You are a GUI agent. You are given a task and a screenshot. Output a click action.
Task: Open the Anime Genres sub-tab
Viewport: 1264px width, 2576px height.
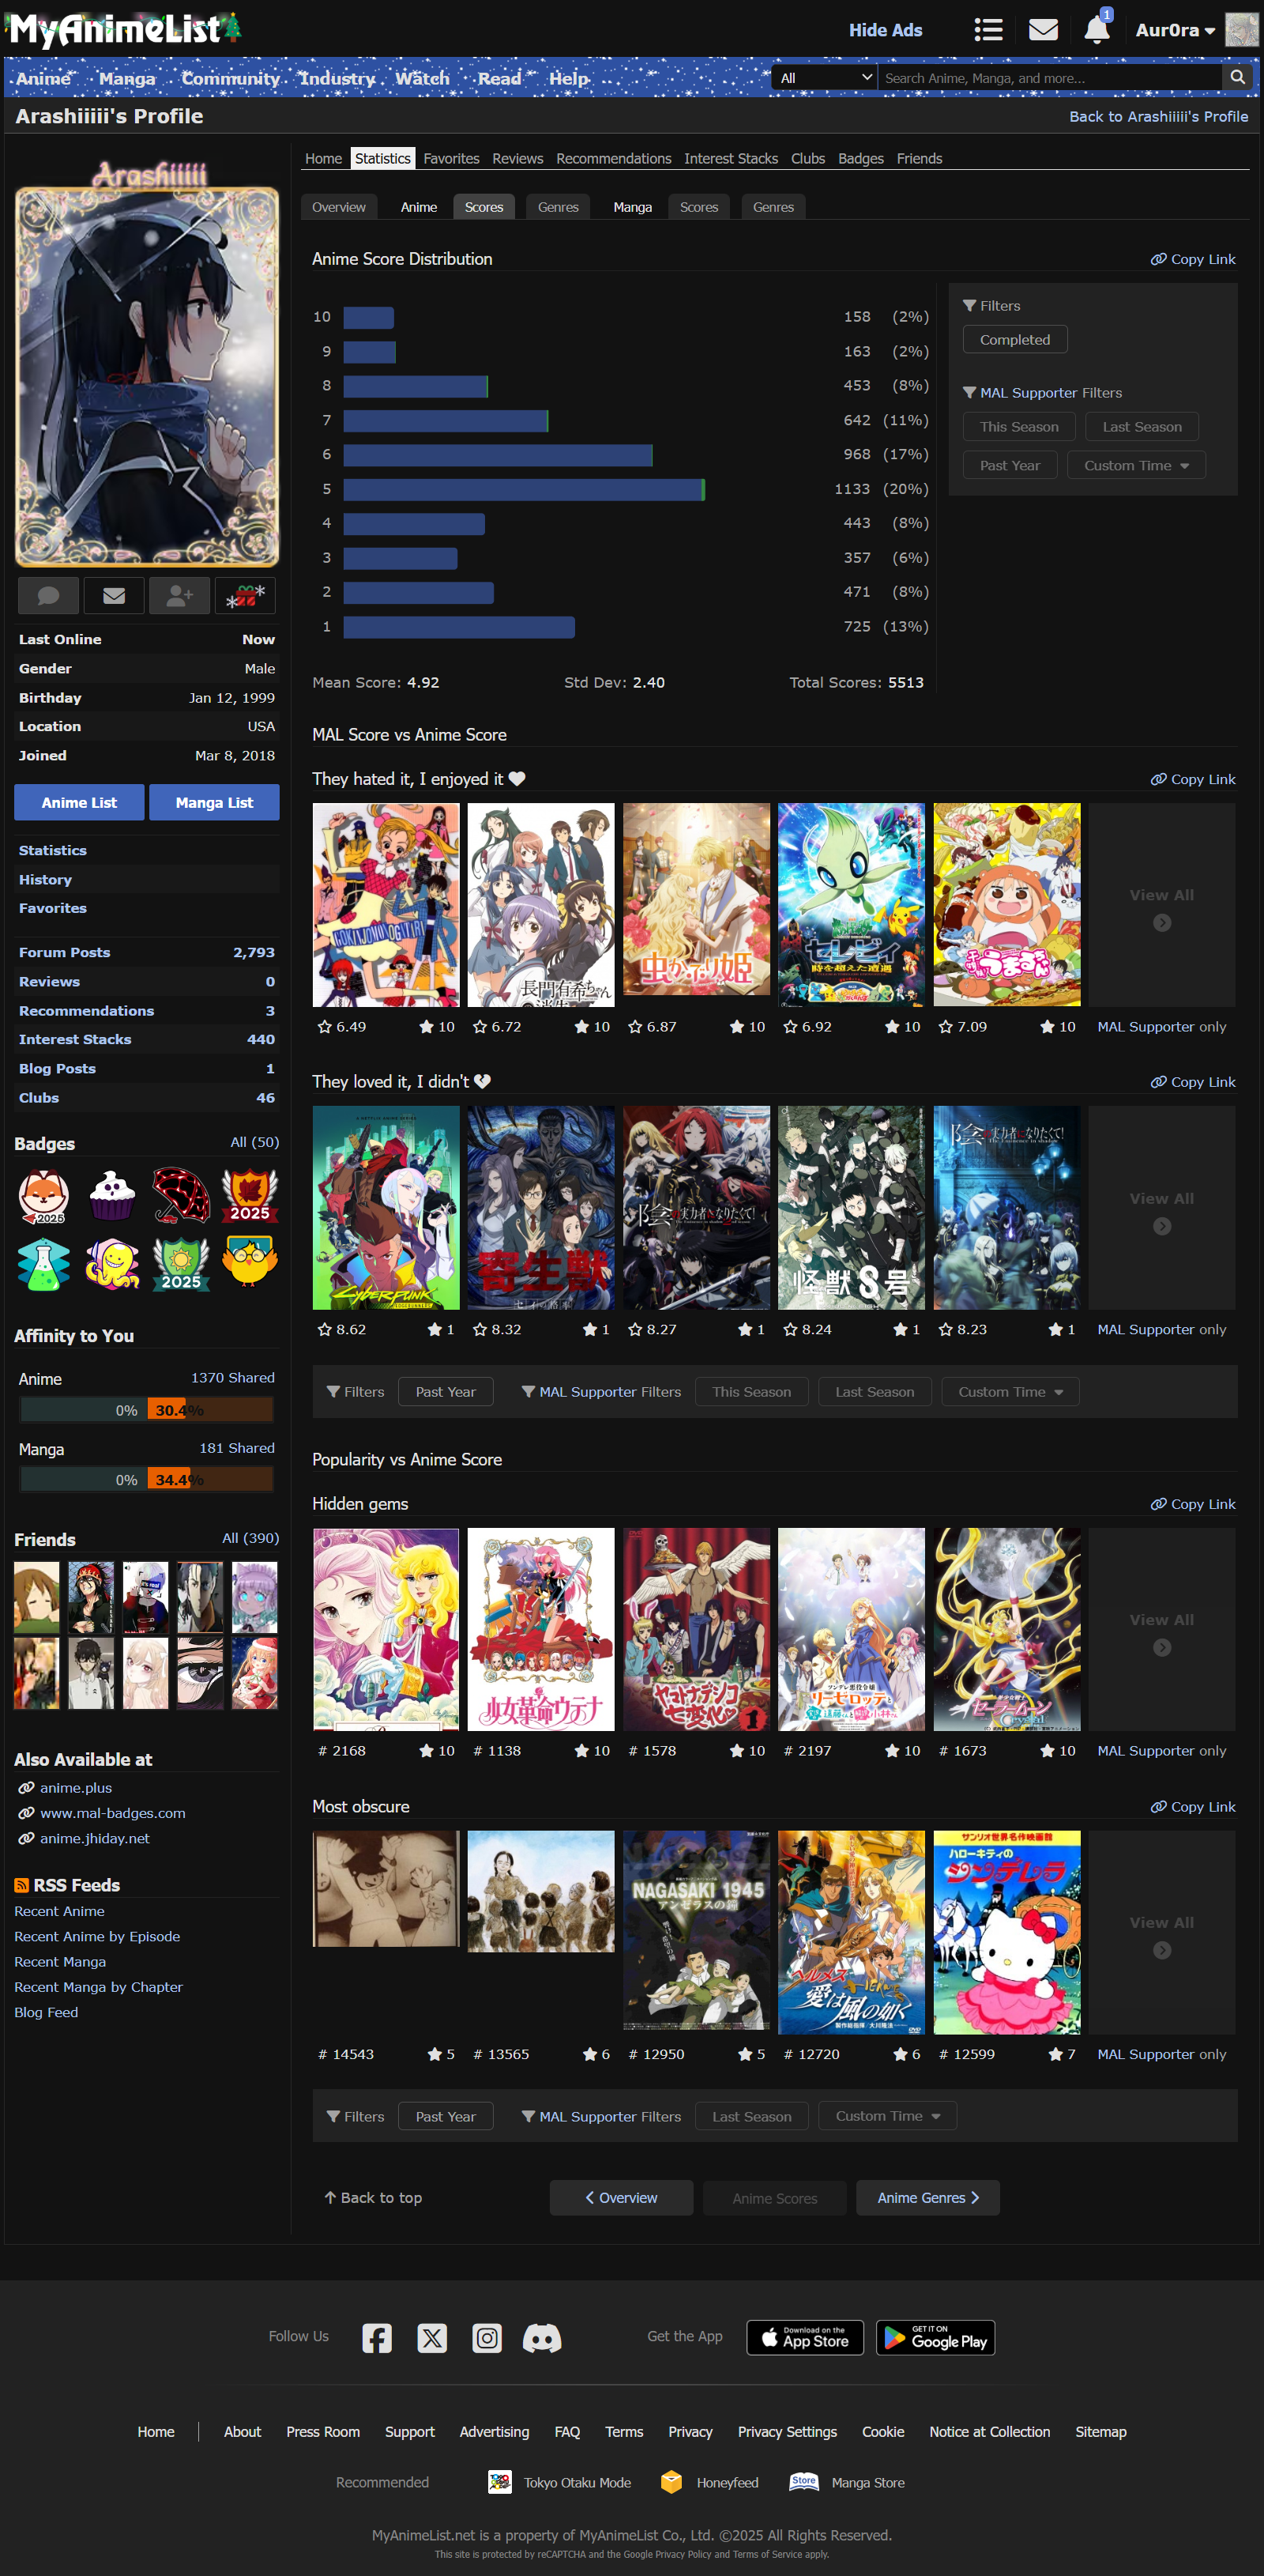558,207
